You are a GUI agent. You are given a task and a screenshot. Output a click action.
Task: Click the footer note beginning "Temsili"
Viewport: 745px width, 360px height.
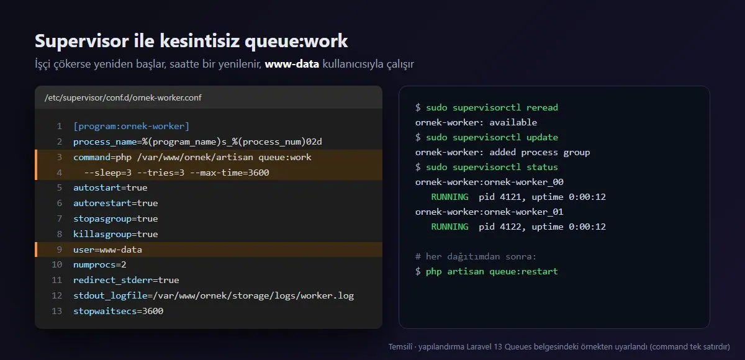tap(559, 347)
